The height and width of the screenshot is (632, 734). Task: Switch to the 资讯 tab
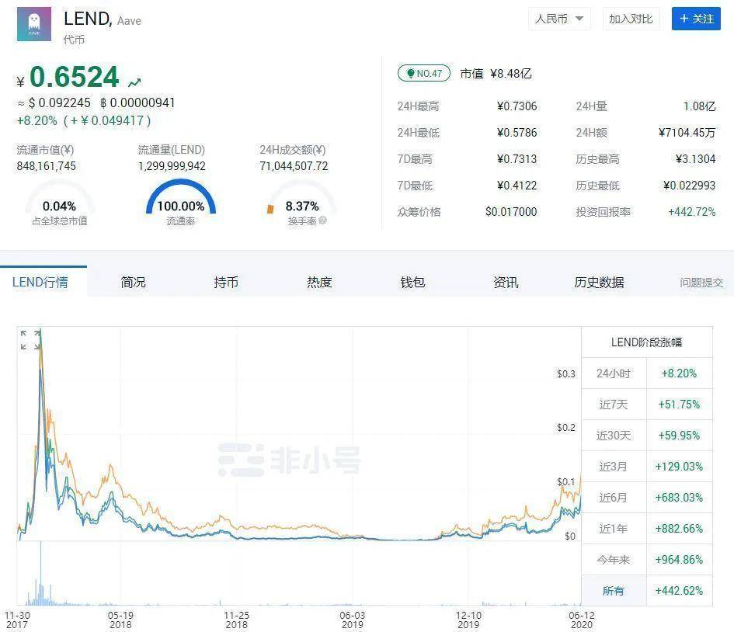(506, 282)
